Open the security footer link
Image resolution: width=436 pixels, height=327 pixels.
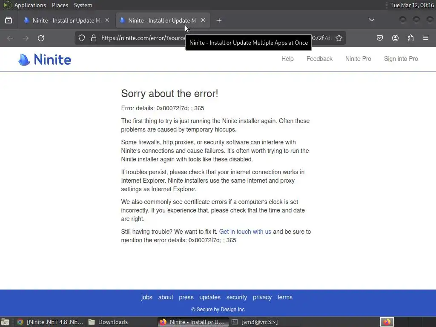pos(237,297)
